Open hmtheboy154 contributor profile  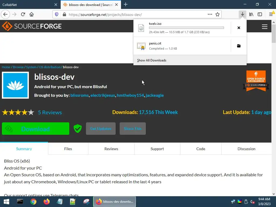pos(130,95)
